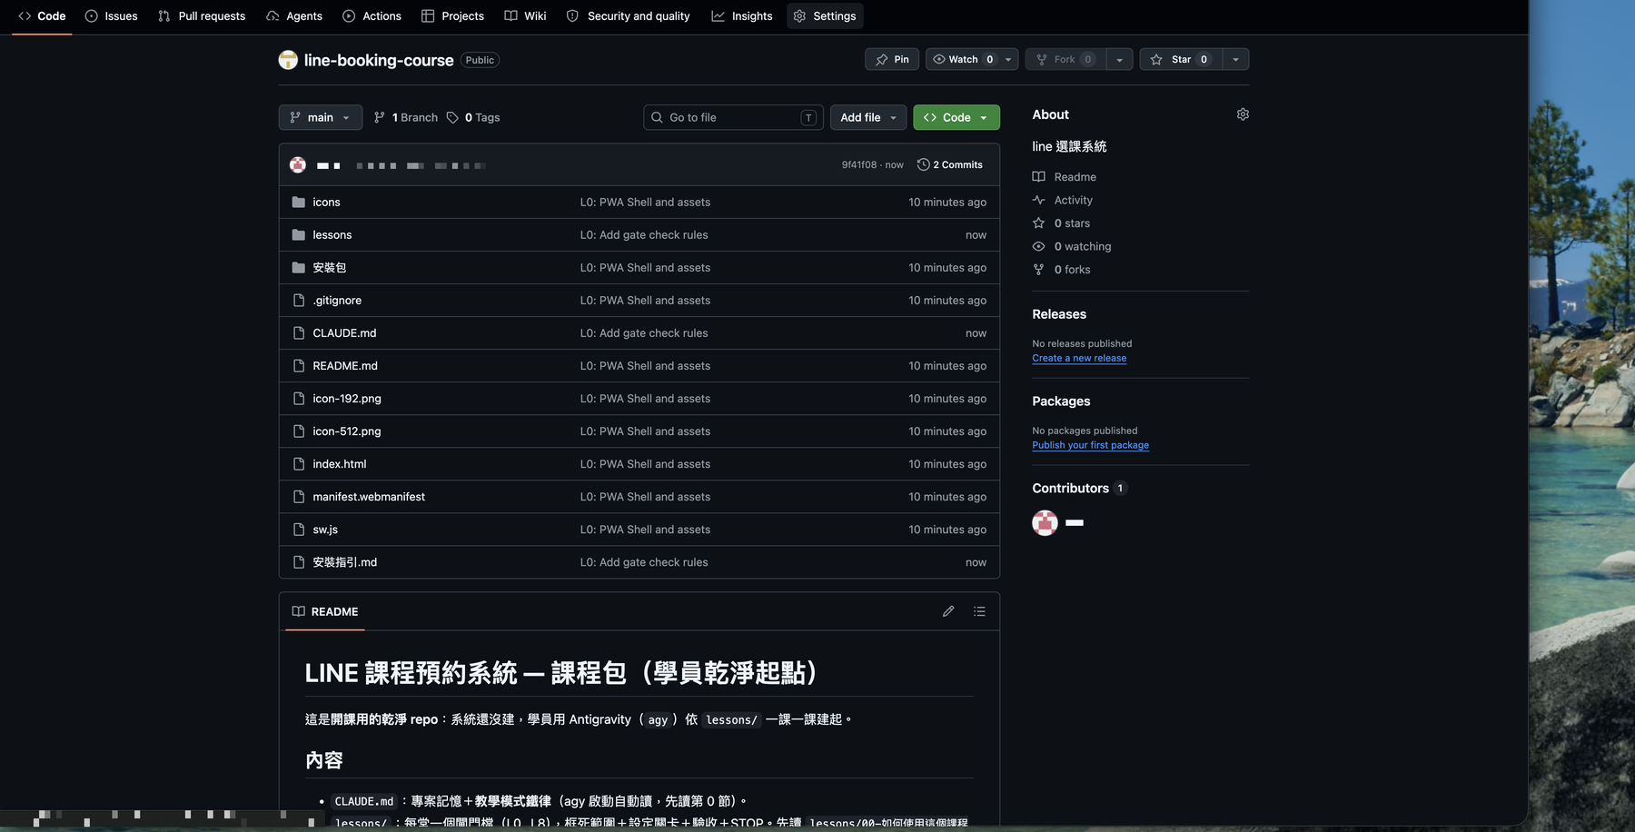Open README.md in the file list
Image resolution: width=1635 pixels, height=832 pixels.
345,366
